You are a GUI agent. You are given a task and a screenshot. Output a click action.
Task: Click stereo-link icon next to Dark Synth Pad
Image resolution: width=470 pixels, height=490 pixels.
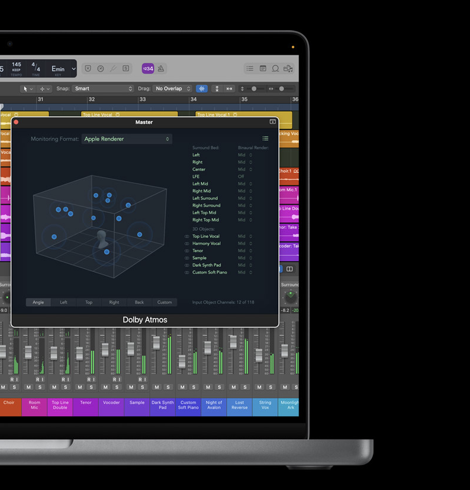click(x=187, y=265)
